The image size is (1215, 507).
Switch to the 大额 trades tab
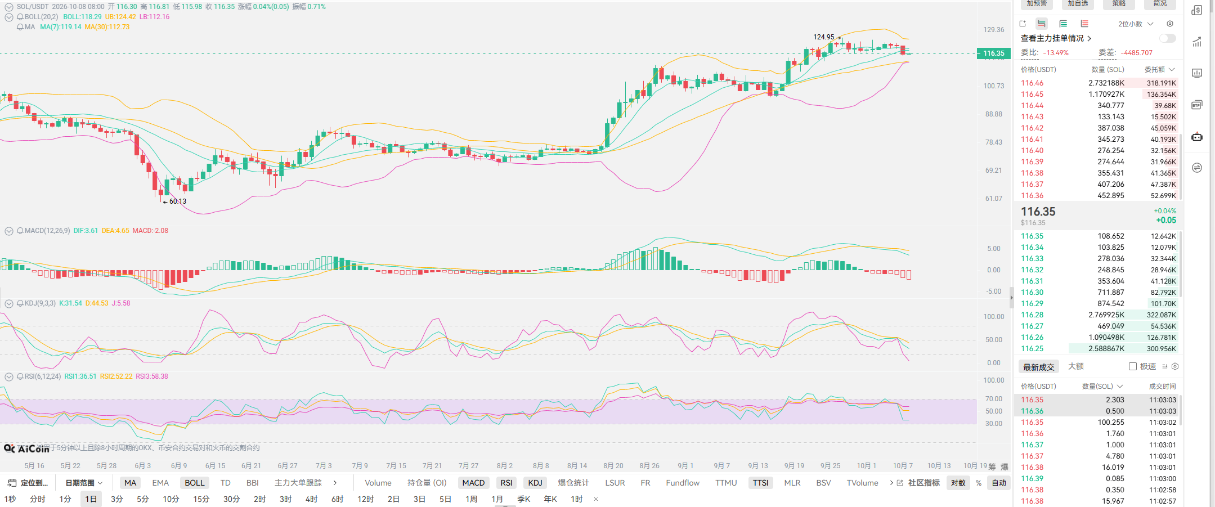pyautogui.click(x=1076, y=366)
